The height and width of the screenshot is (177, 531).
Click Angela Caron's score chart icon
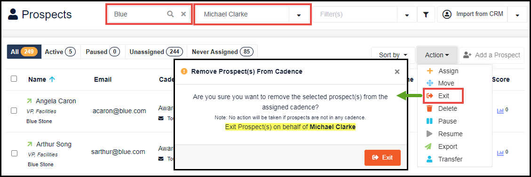500,110
